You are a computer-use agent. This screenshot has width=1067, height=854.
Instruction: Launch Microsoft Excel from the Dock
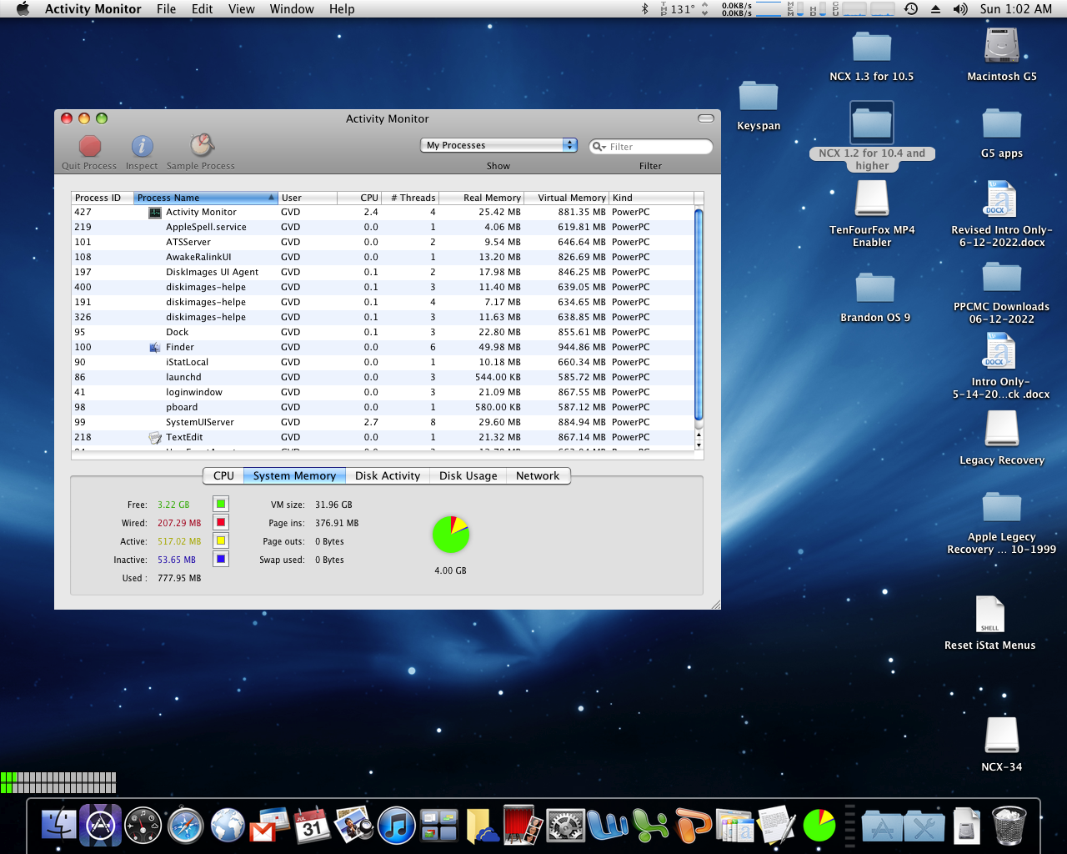click(x=650, y=826)
